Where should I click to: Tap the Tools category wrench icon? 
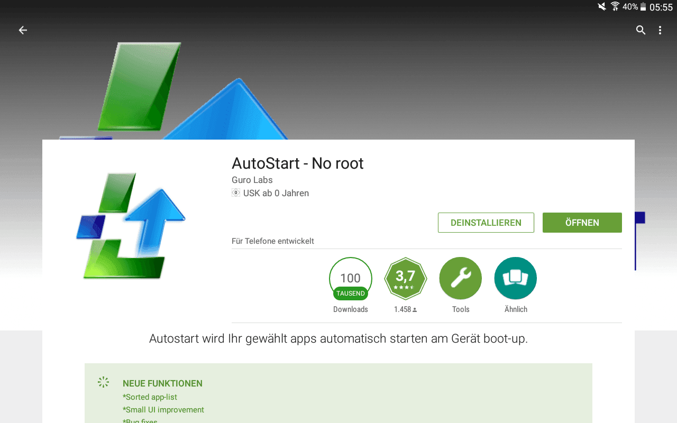(x=461, y=278)
